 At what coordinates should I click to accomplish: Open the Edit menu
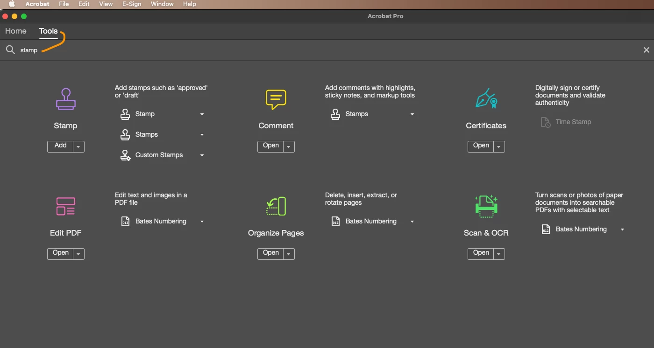click(84, 4)
